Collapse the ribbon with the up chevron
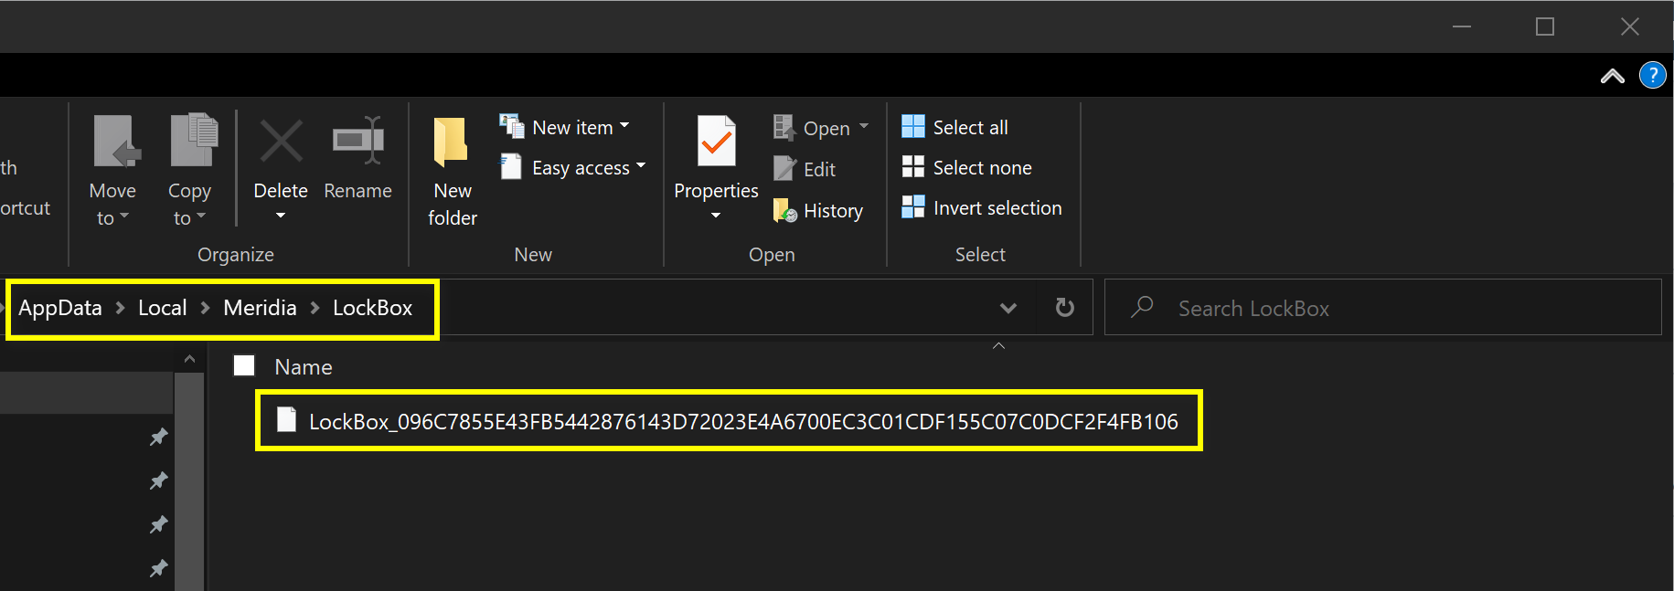The width and height of the screenshot is (1674, 591). 1612,76
